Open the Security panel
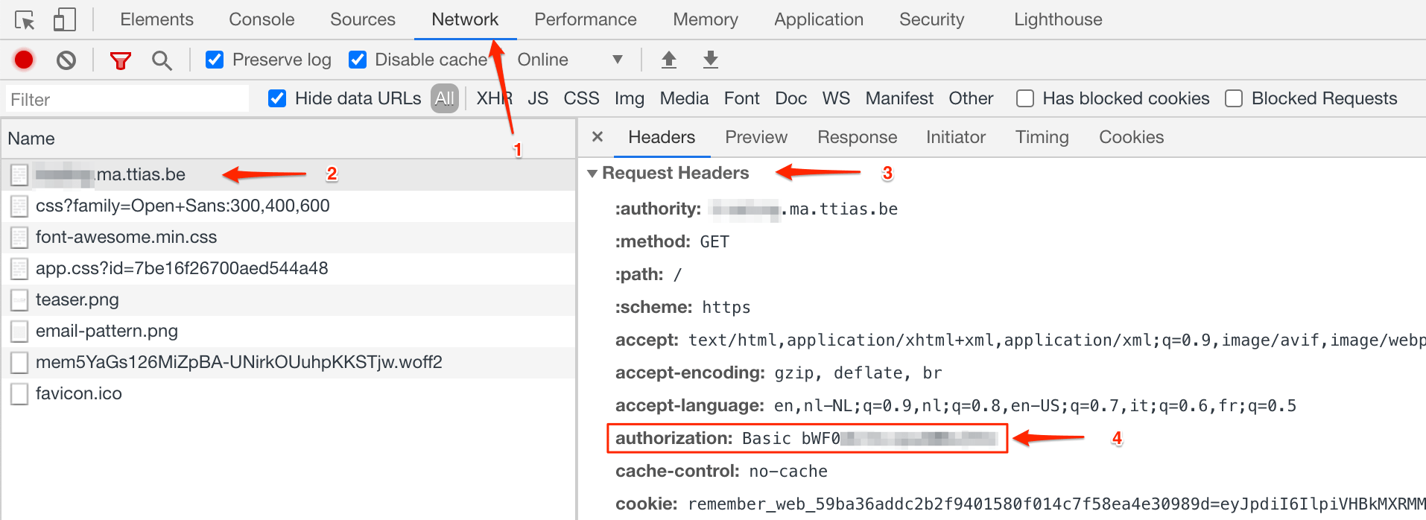Image resolution: width=1426 pixels, height=520 pixels. pos(931,19)
